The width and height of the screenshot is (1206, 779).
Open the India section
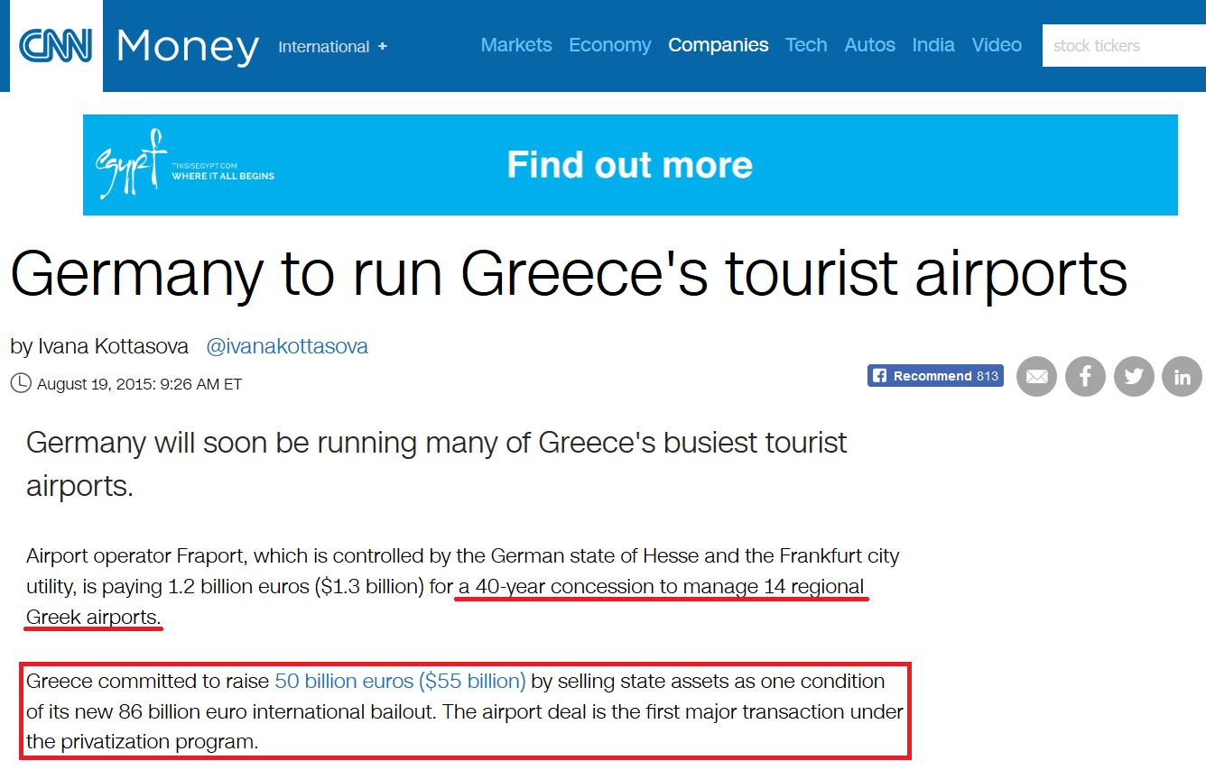point(933,45)
